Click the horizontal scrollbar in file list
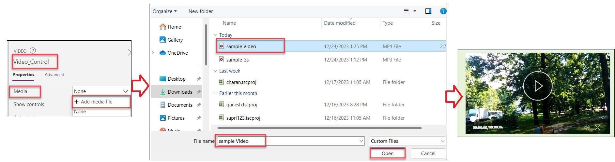The image size is (615, 162). click(x=319, y=128)
